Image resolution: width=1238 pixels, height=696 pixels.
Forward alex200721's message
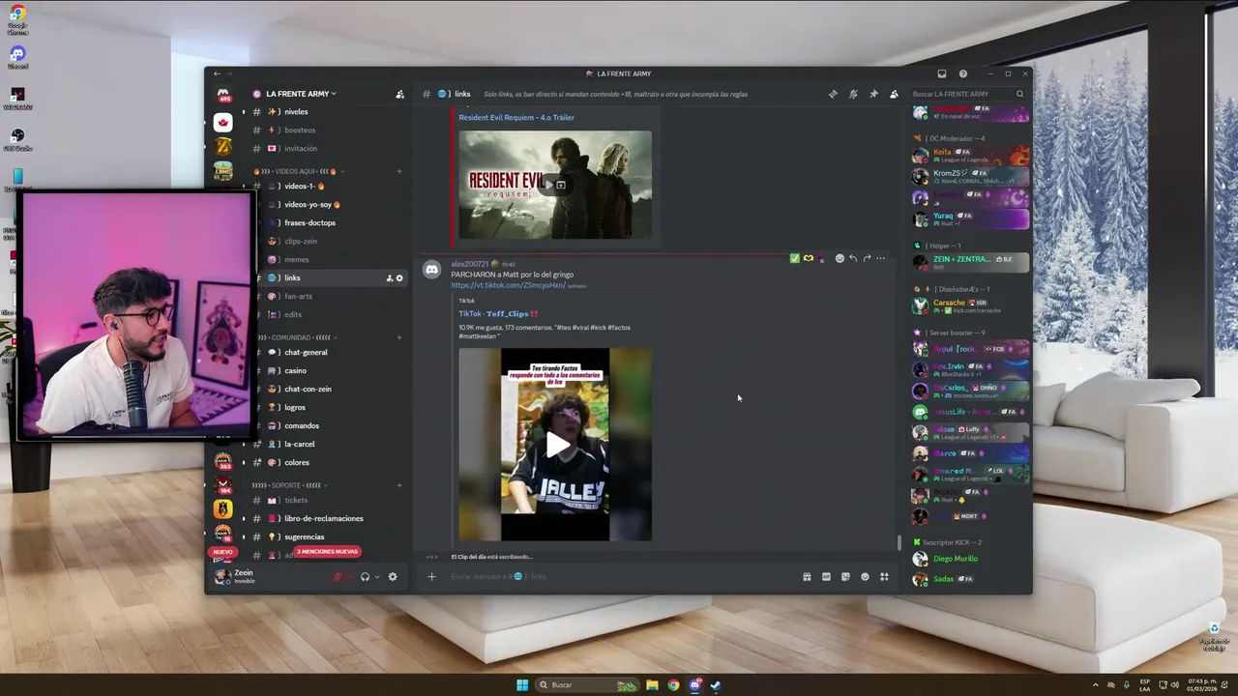pyautogui.click(x=867, y=258)
